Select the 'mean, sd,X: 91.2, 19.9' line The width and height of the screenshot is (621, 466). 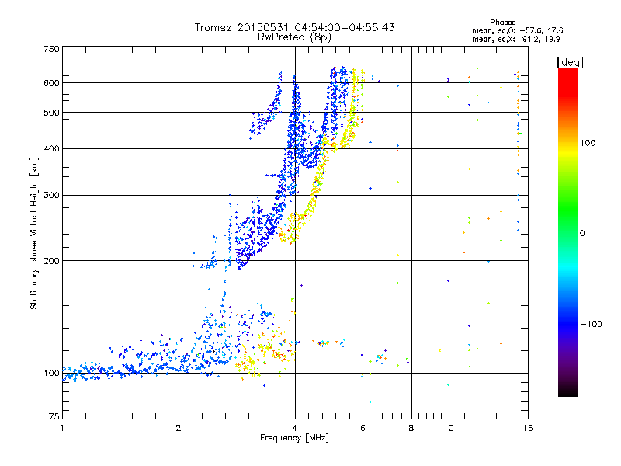pos(515,39)
